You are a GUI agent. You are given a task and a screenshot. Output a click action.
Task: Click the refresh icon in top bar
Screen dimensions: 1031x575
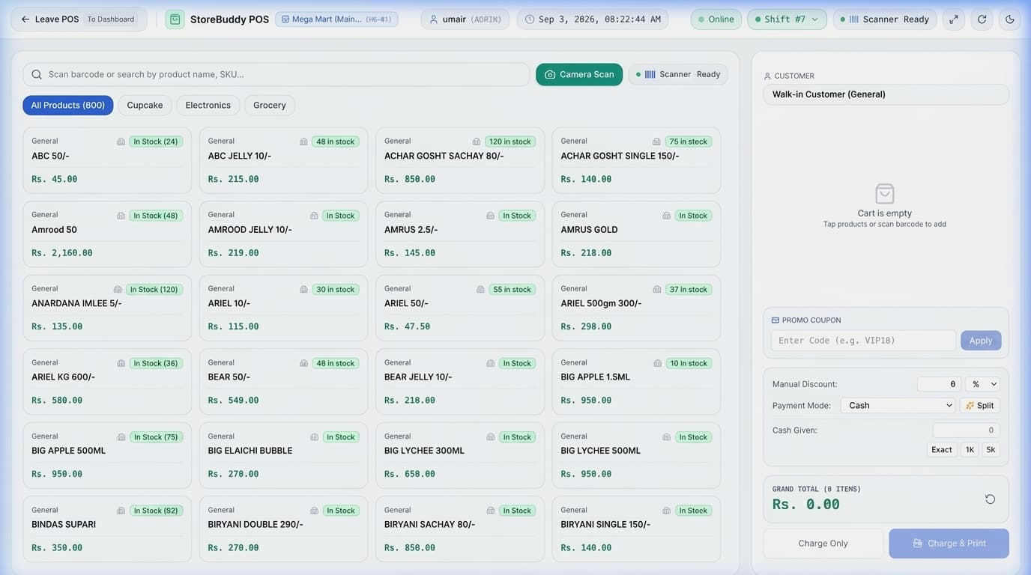point(982,19)
